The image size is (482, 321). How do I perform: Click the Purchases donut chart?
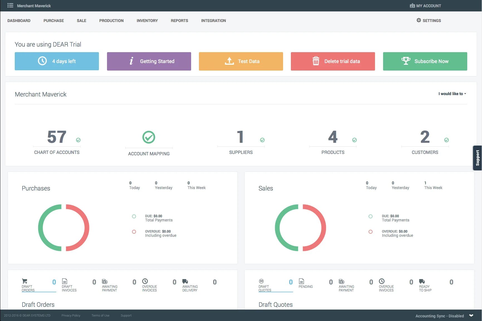64,228
